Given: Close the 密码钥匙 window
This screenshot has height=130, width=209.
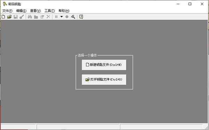Looking at the screenshot, I should pyautogui.click(x=202, y=4).
